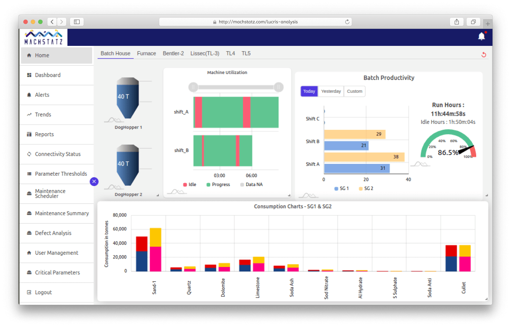511x327 pixels.
Task: Open Connectivity Status page
Action: coord(57,154)
